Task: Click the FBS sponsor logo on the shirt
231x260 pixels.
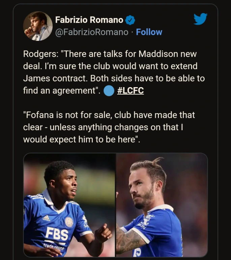Action: coord(57,234)
